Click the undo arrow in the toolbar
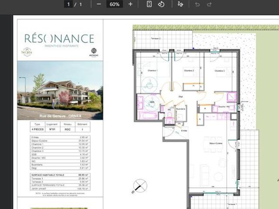Screen dimensions: 279x209 197,4
